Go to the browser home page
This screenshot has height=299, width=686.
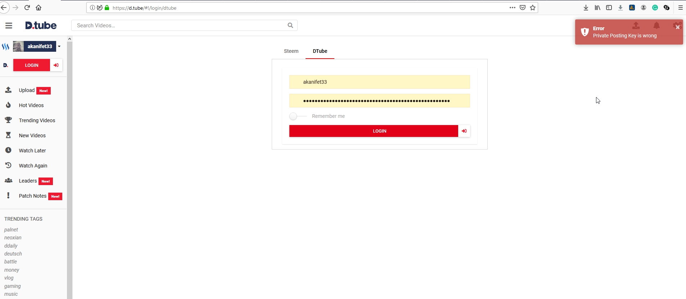tap(39, 8)
